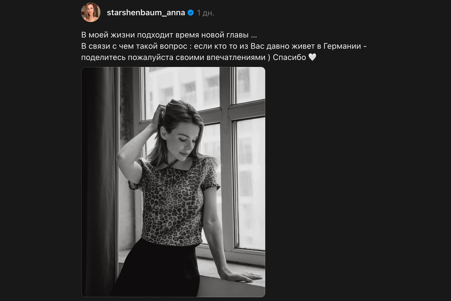The height and width of the screenshot is (301, 451).
Task: Open the post's "1 дн." timestamp
Action: 206,13
